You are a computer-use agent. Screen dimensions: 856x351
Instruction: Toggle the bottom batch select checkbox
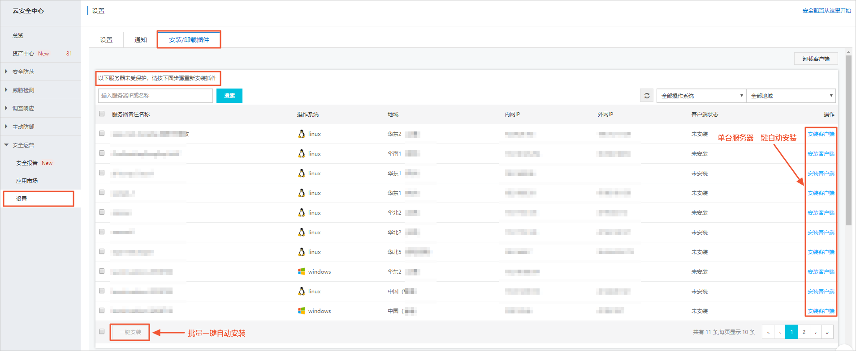[102, 331]
